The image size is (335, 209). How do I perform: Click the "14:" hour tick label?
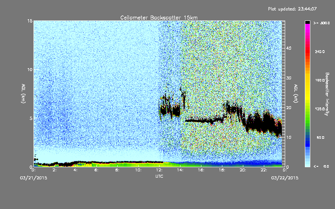tap(180, 170)
